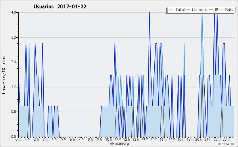Click the y-axis label 'Usuarios/10 mins'
238x147 pixels.
[x=4, y=75]
